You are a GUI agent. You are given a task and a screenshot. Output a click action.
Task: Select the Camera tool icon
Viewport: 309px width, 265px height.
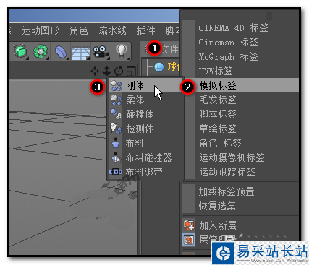tap(101, 51)
